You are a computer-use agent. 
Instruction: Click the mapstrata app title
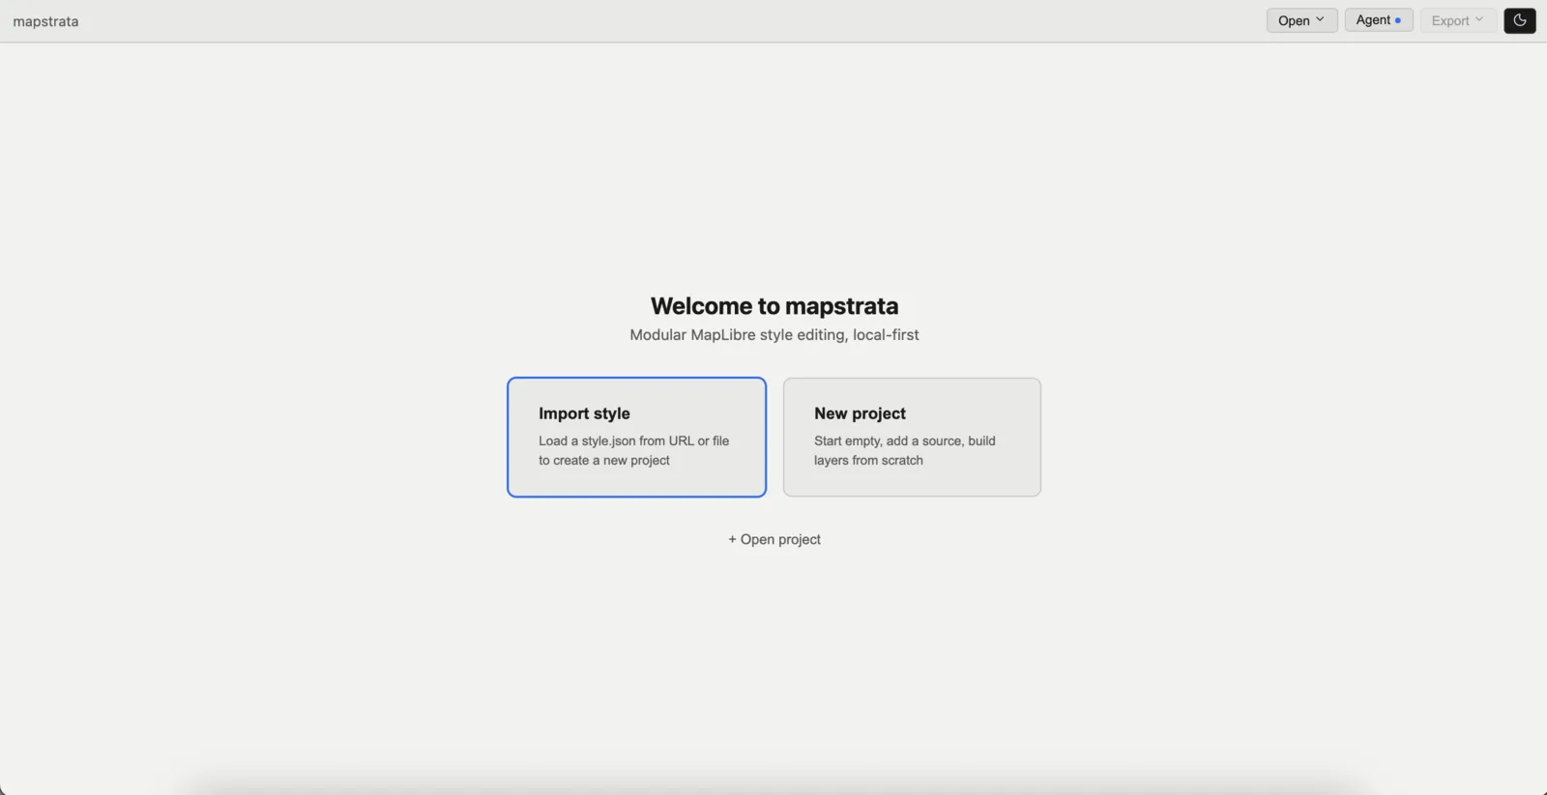click(x=45, y=21)
